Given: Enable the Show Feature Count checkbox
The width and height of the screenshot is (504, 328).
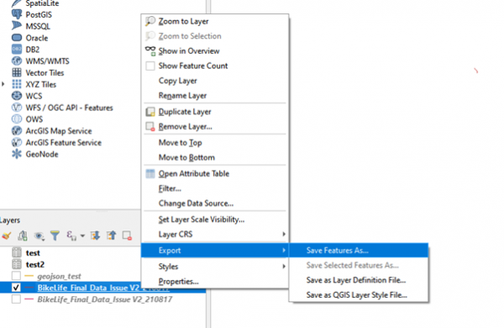Looking at the screenshot, I should coord(150,66).
